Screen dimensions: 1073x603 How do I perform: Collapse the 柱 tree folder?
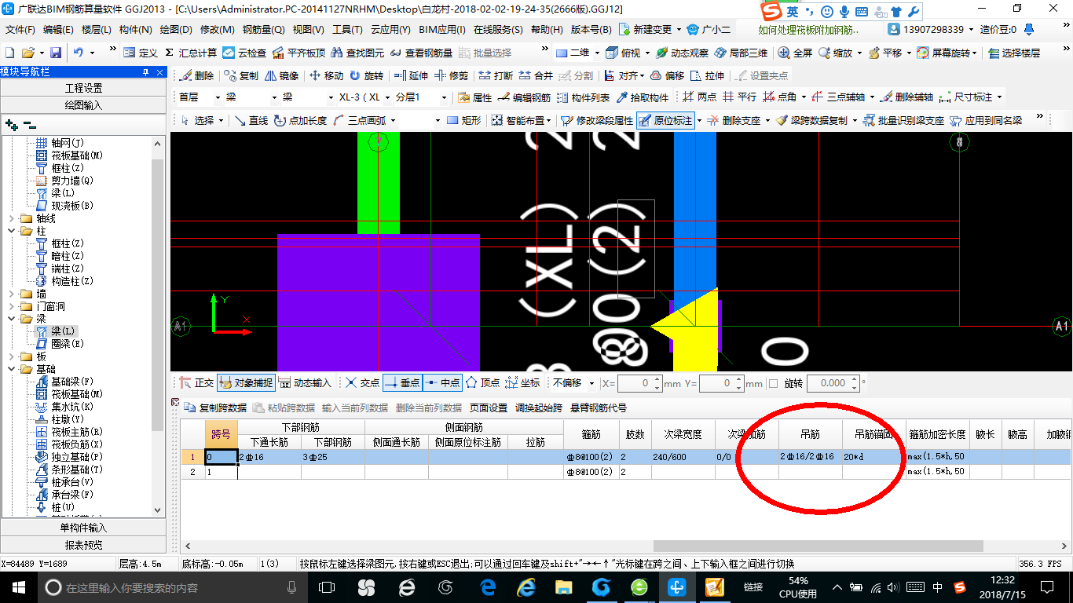pos(11,231)
